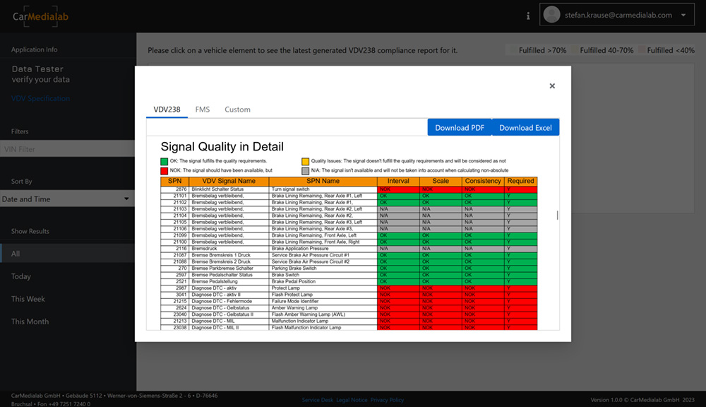Click the Download Excel button
Screen dimensions: 706x407
pyautogui.click(x=525, y=128)
